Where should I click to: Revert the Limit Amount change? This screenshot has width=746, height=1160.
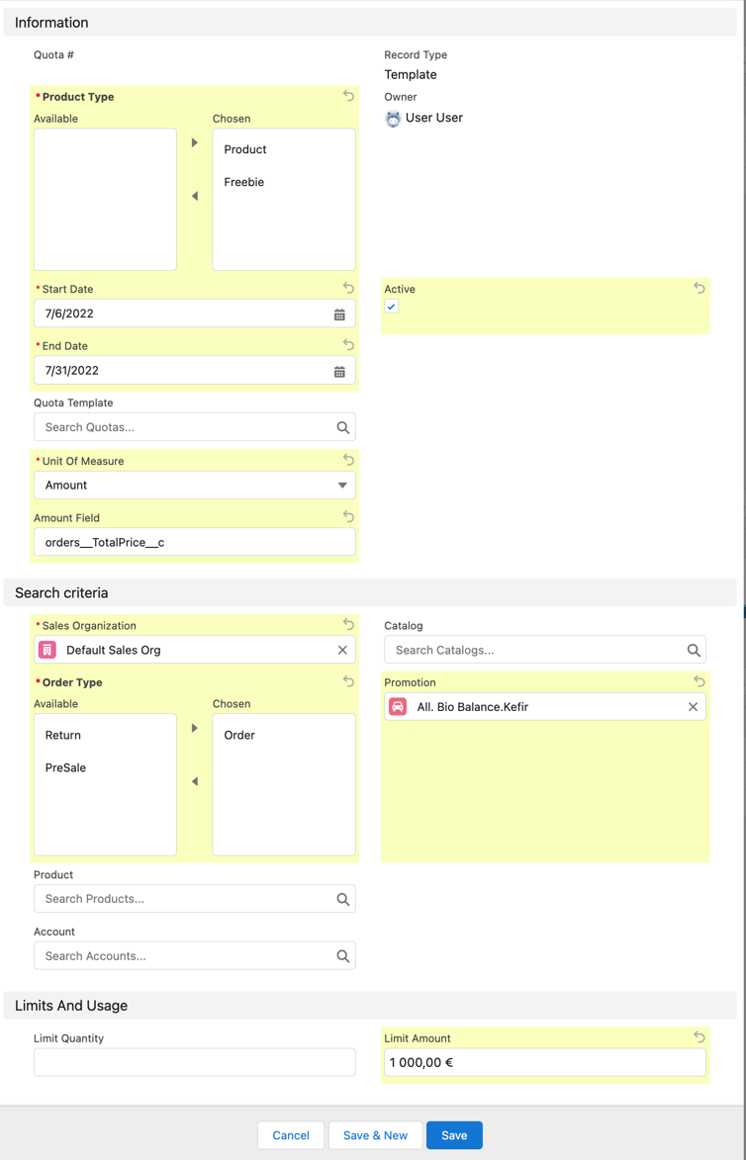(x=699, y=1036)
